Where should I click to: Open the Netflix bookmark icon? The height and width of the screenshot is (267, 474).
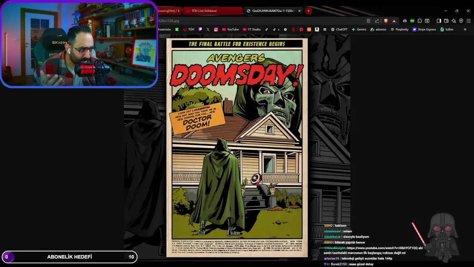tap(293, 29)
